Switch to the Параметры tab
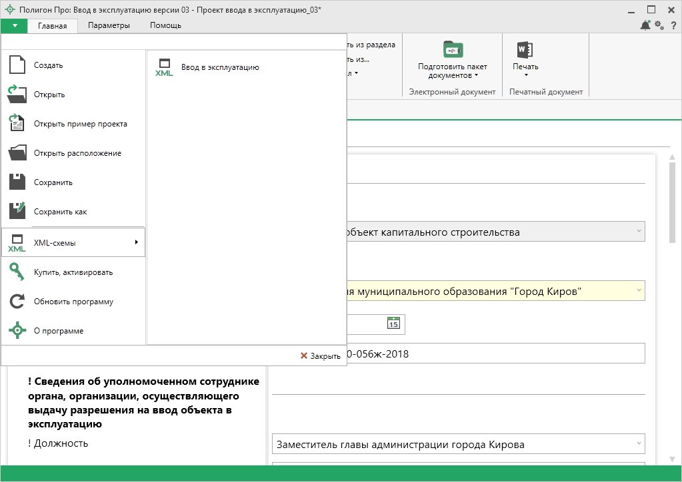Image resolution: width=682 pixels, height=482 pixels. [x=108, y=25]
